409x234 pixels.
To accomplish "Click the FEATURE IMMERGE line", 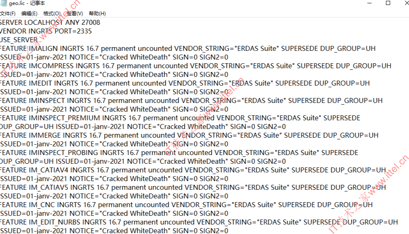I will tap(189, 135).
